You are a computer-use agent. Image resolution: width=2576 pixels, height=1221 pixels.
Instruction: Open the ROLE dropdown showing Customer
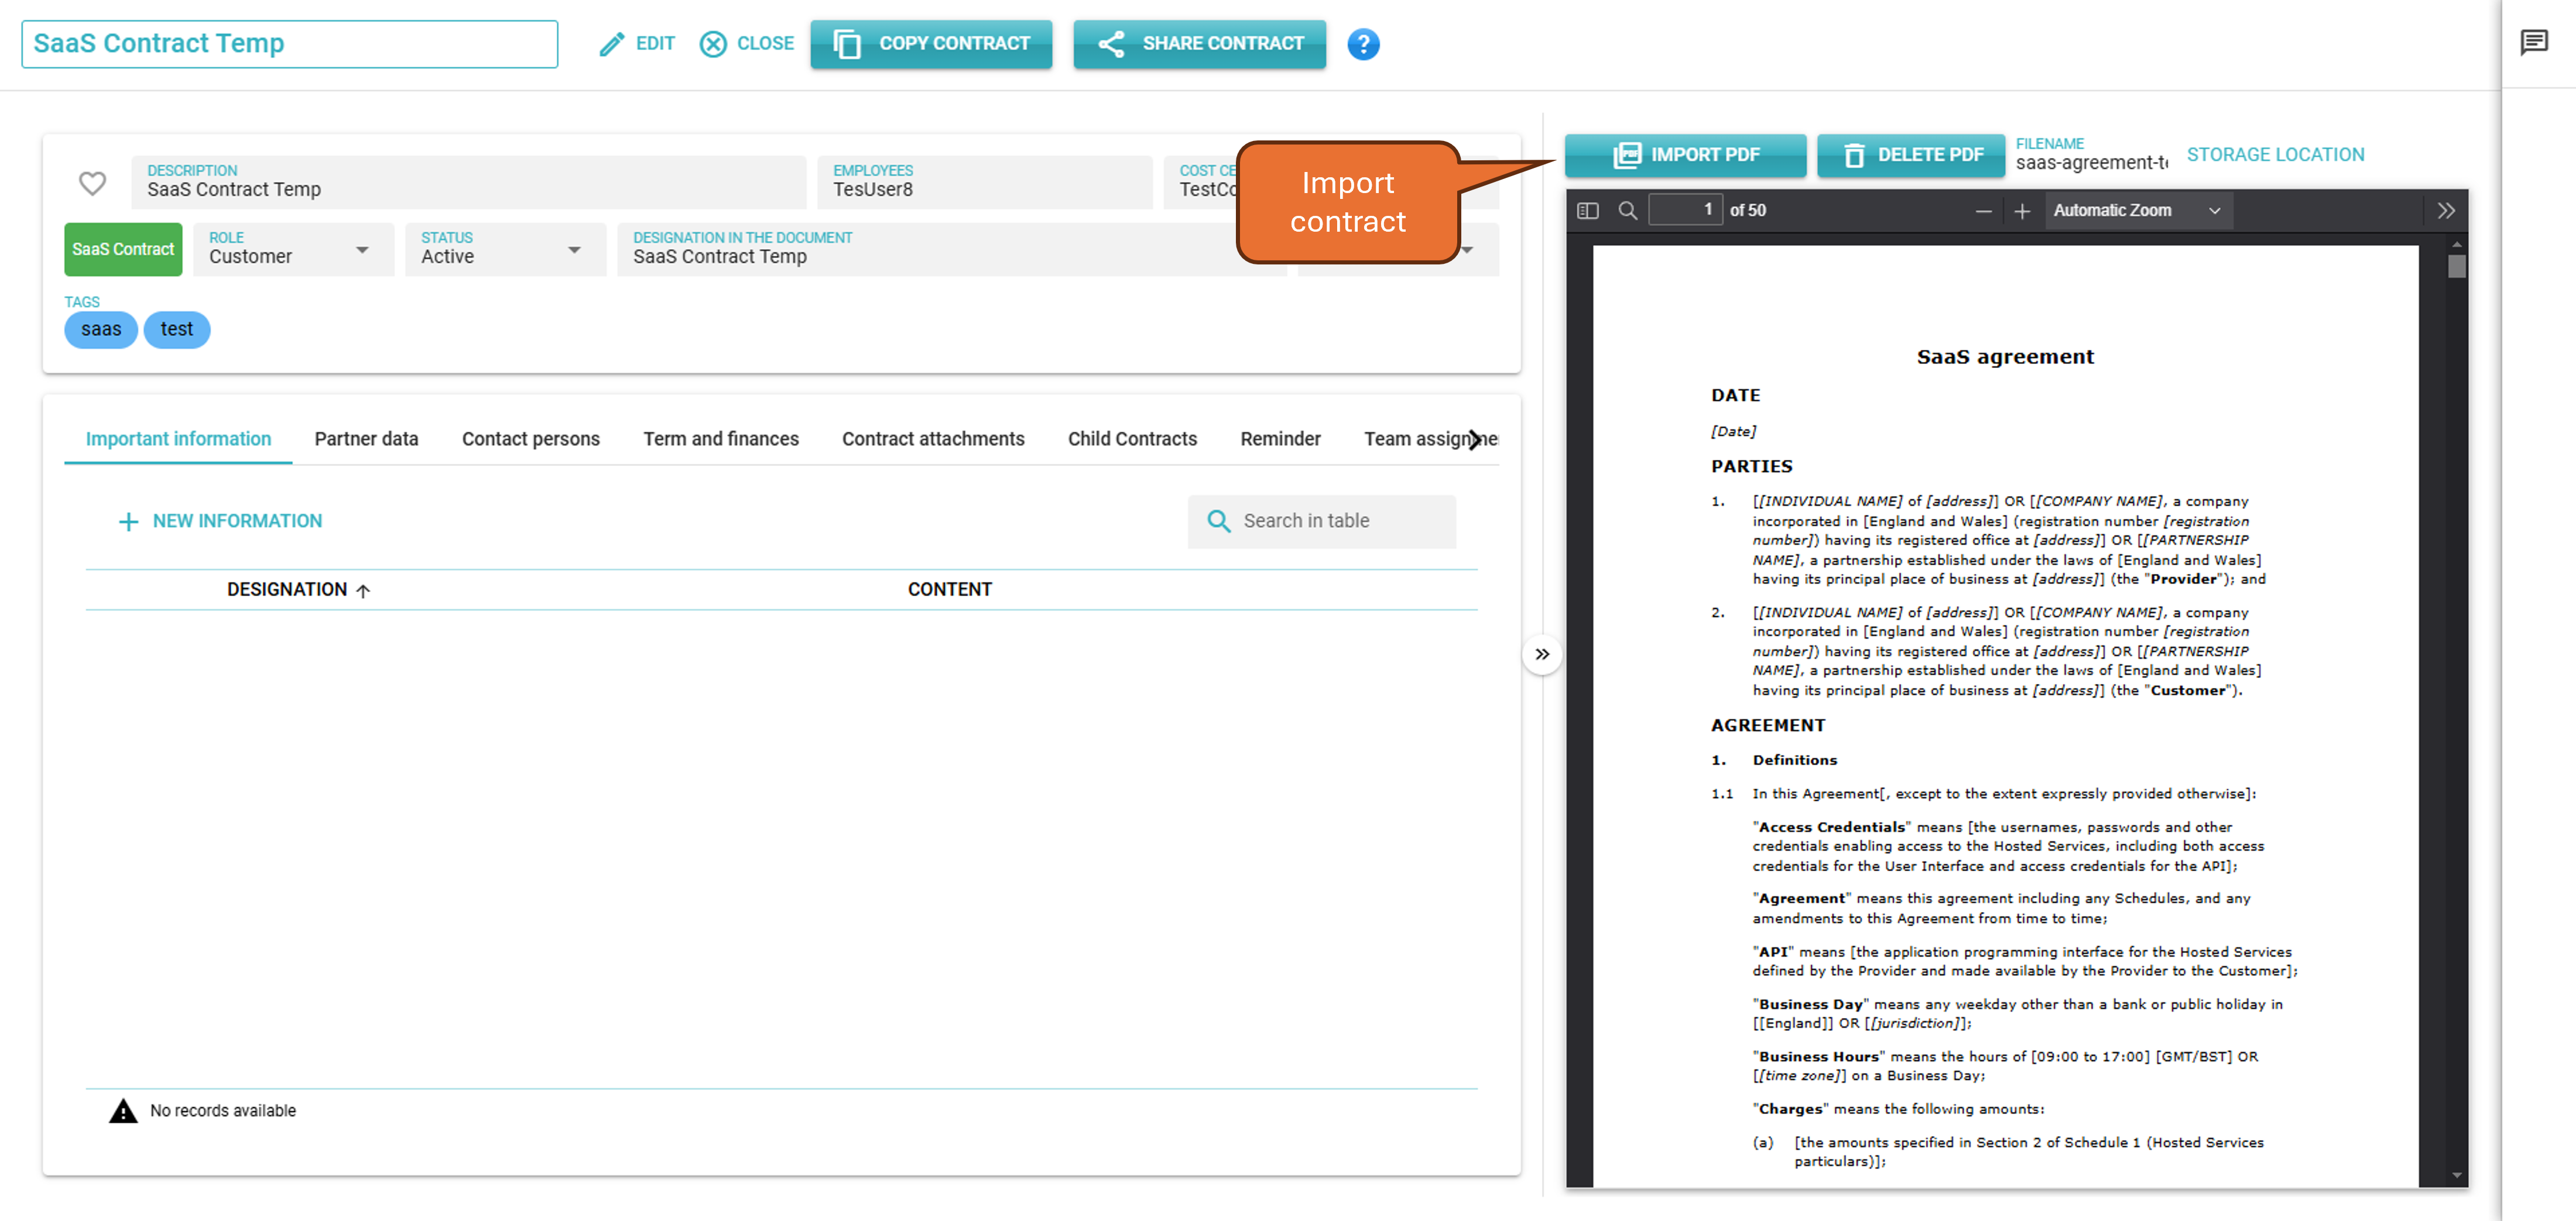tap(362, 251)
